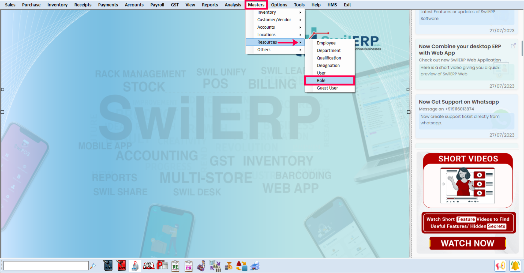524x273 pixels.
Task: Open the Help menu
Action: (x=316, y=5)
